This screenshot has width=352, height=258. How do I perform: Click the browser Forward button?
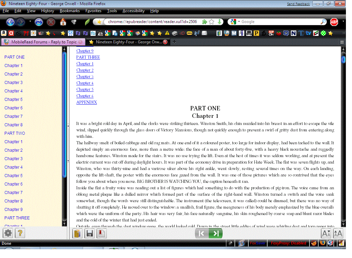(21, 22)
